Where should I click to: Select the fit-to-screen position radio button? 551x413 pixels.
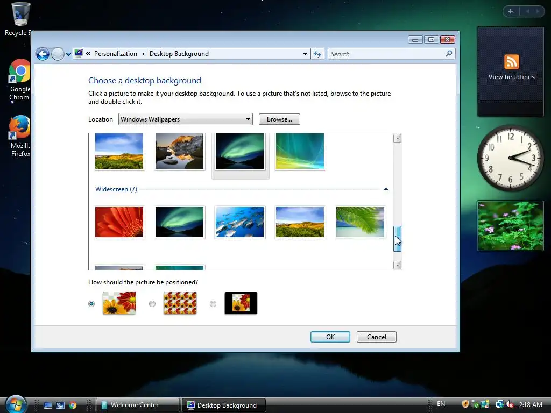(x=91, y=304)
